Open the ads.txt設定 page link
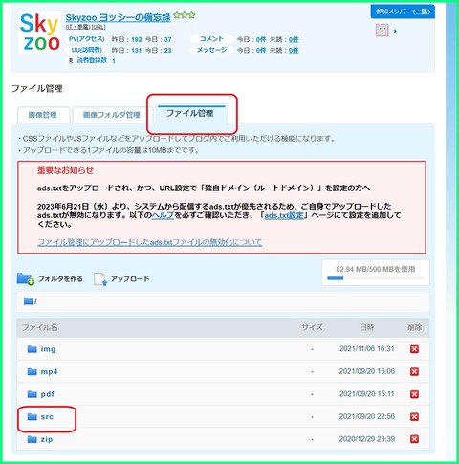459x464 pixels. (284, 215)
